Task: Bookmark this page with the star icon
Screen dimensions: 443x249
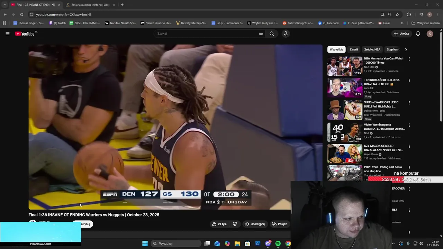Action: point(397,15)
